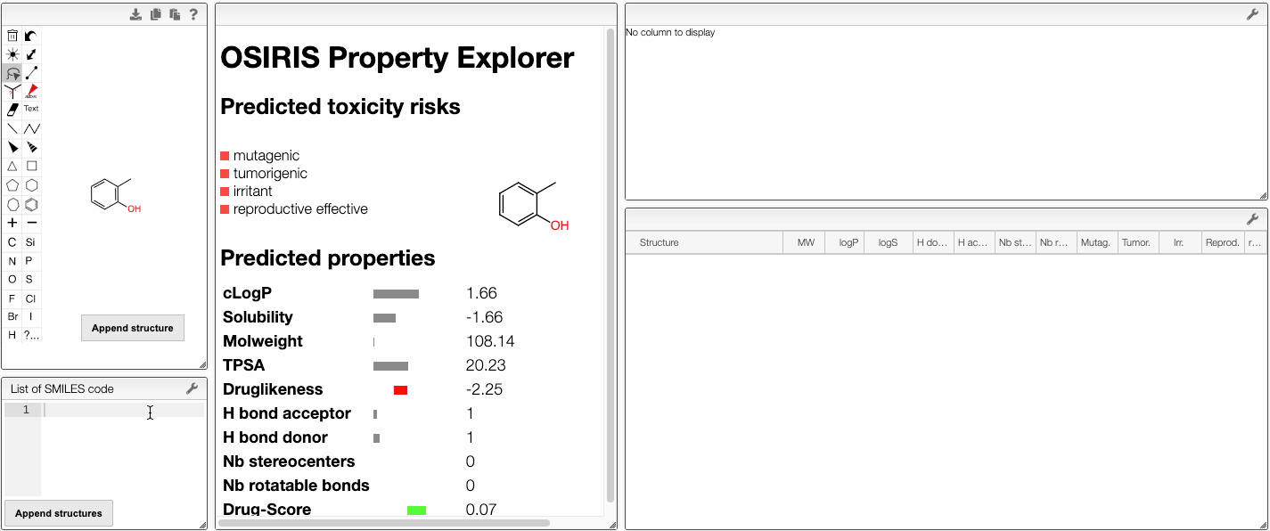Choose the bromine Br atom tool
The image size is (1270, 531).
[x=12, y=316]
